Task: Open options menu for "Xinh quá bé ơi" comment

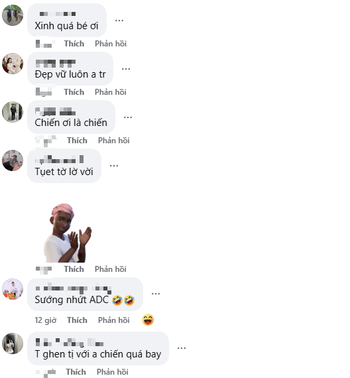Action: pyautogui.click(x=119, y=21)
